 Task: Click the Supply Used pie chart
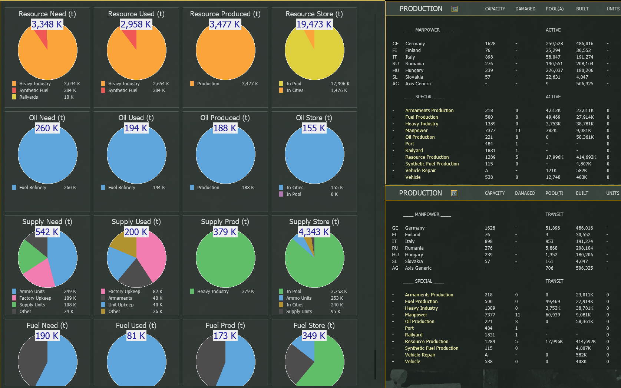click(x=136, y=258)
